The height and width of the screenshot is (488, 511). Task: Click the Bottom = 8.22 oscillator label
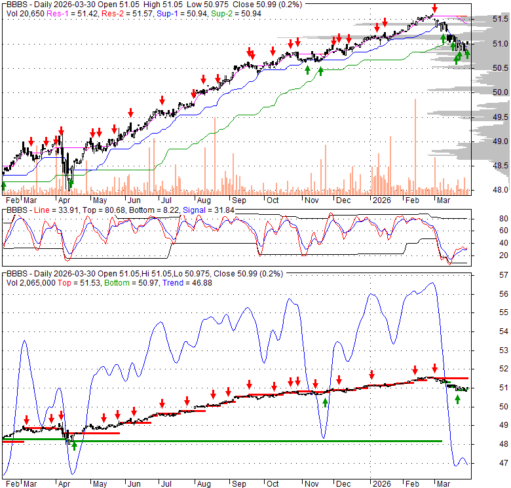click(x=154, y=210)
